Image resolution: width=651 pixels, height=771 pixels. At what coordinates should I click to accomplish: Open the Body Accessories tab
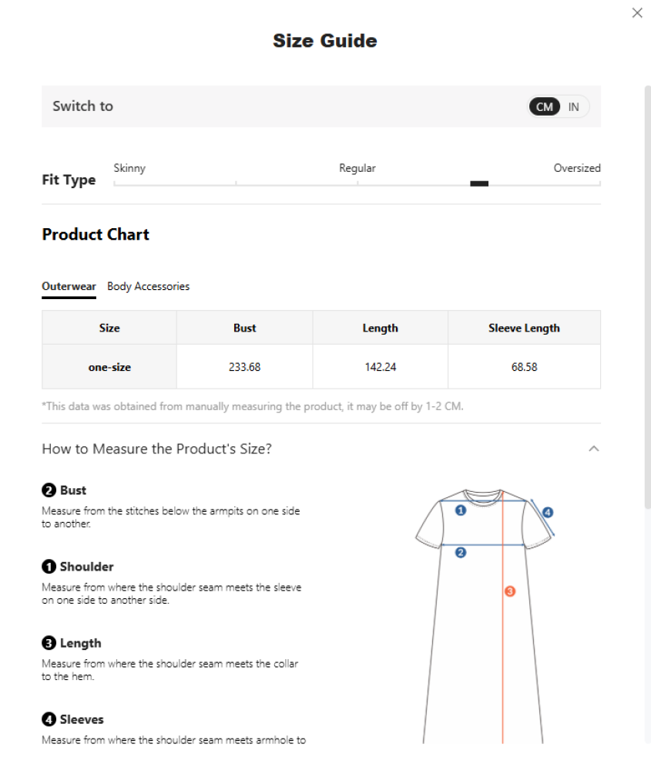point(149,286)
